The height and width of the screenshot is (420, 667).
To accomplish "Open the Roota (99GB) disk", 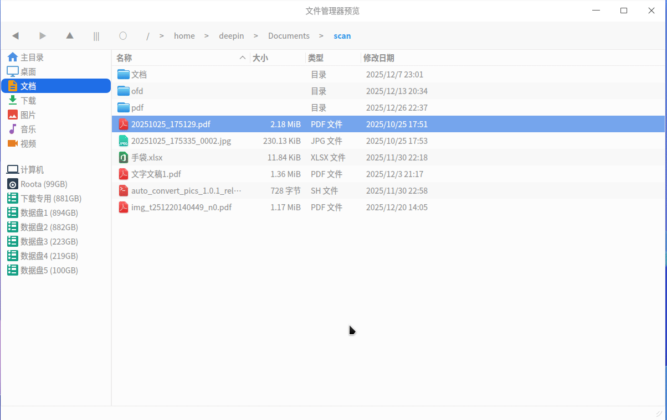I will [56, 184].
